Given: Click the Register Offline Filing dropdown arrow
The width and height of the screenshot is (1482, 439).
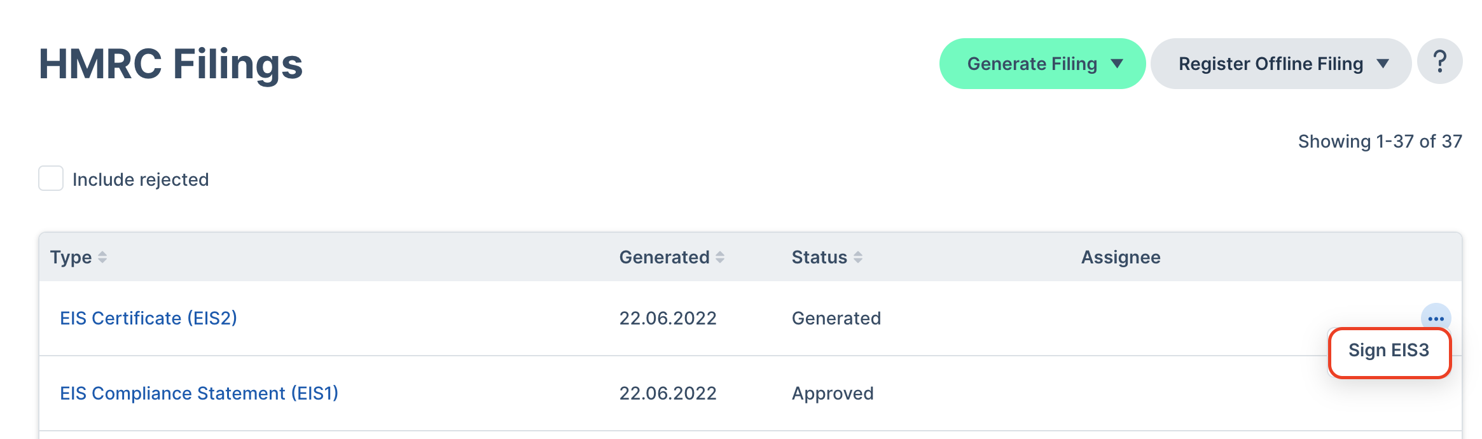Looking at the screenshot, I should point(1383,64).
